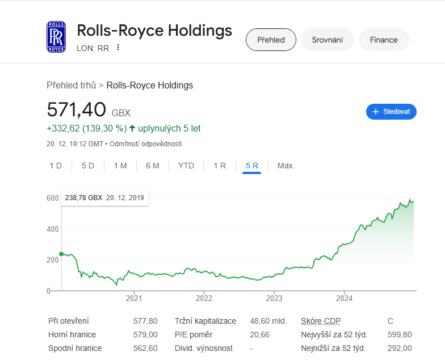This screenshot has width=445, height=360.
Task: Click the chart line near its 2024 peak
Action: click(x=410, y=201)
